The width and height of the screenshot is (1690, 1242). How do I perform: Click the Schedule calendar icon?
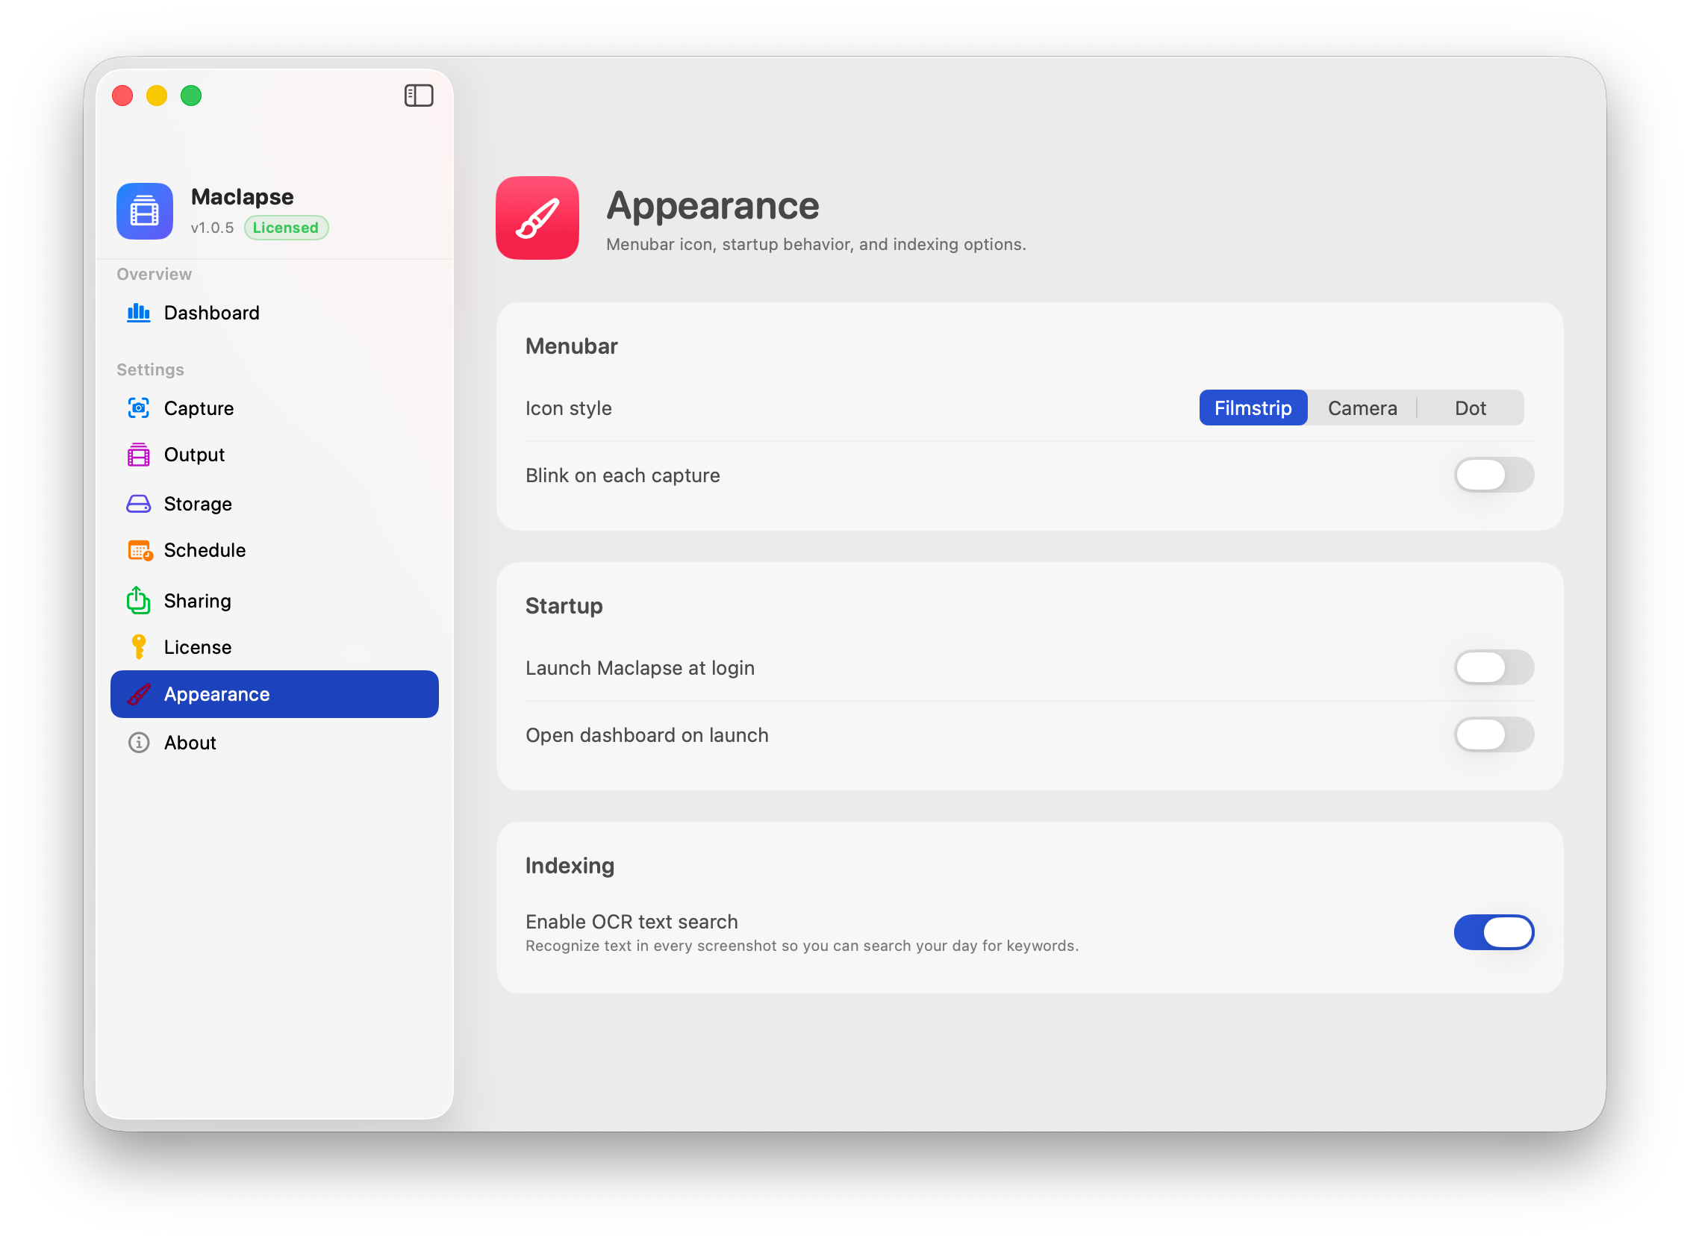(140, 550)
